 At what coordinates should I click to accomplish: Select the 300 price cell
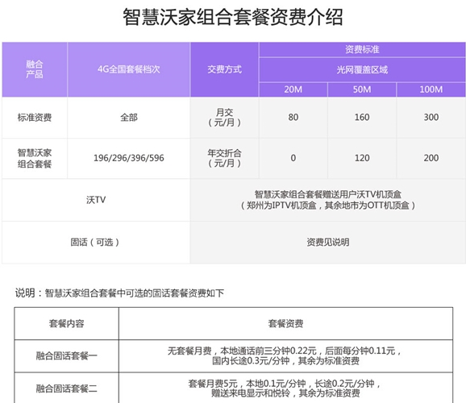(431, 118)
